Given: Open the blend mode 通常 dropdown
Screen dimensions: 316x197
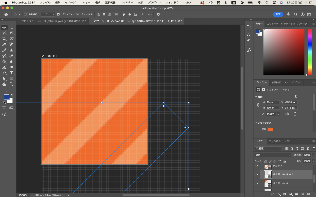Looking at the screenshot, I should point(272,155).
